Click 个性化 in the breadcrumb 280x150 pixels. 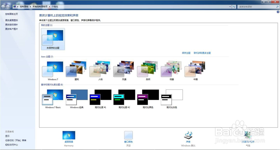tap(55, 7)
